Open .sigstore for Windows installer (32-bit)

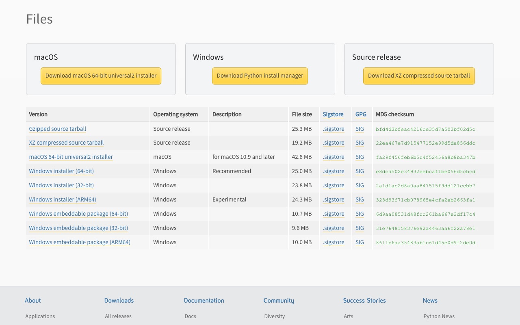[x=334, y=185]
